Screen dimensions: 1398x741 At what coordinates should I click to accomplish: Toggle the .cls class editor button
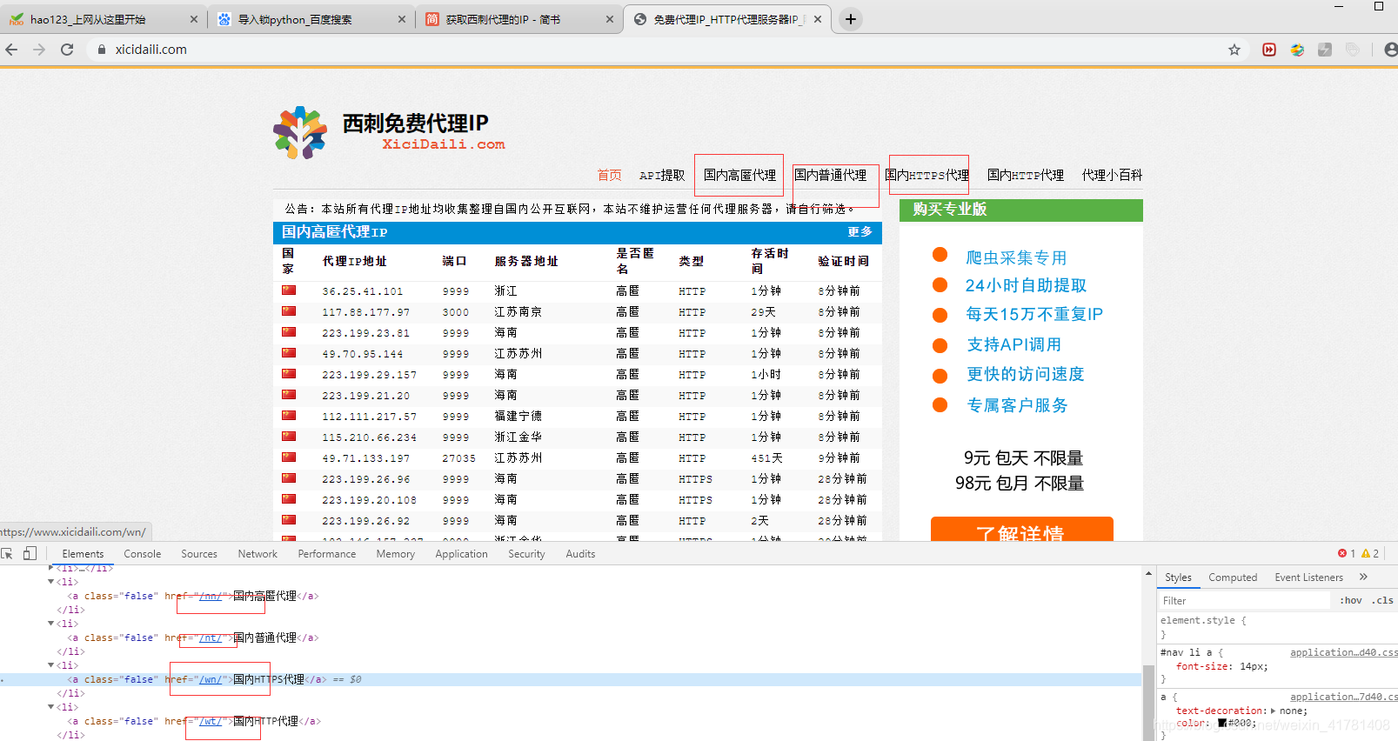click(x=1382, y=600)
